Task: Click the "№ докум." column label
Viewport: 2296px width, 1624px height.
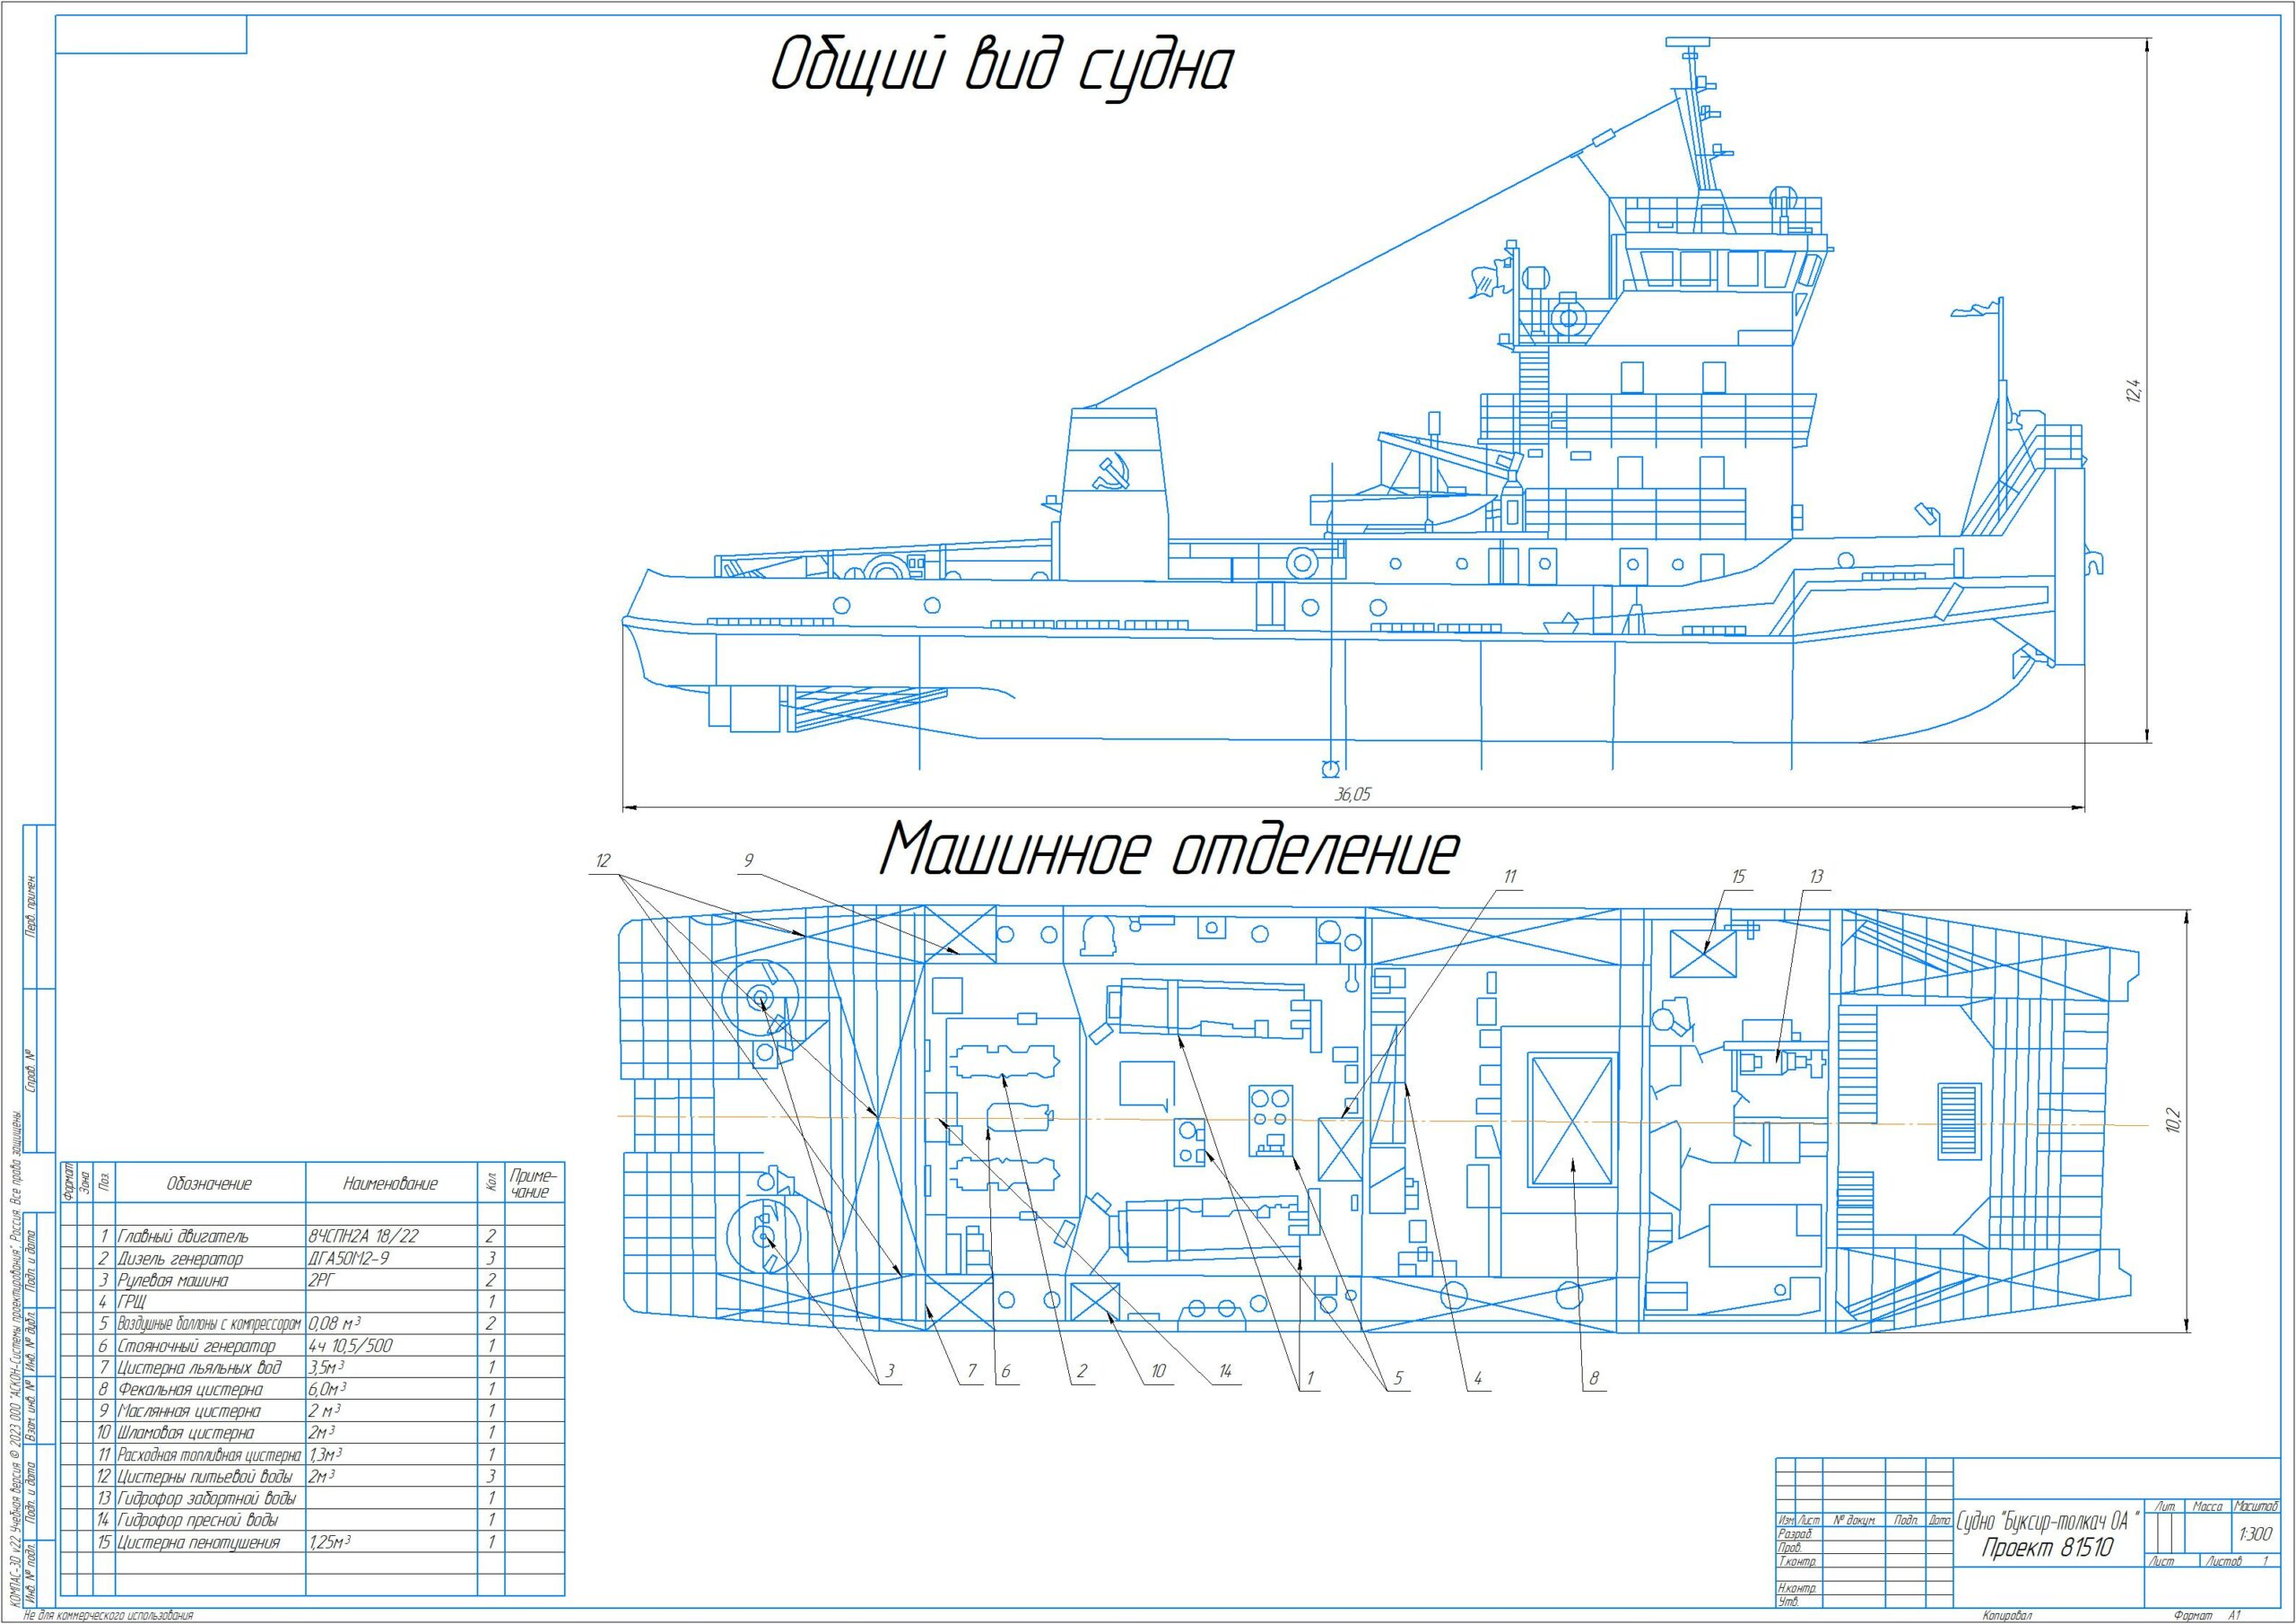Action: [1853, 1519]
